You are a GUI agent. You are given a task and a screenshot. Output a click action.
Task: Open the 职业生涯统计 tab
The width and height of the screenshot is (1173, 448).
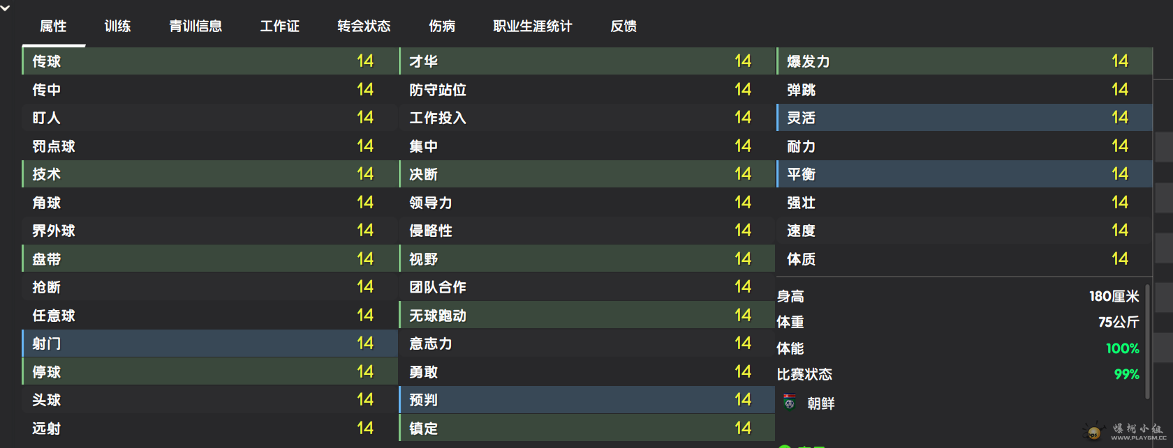533,26
